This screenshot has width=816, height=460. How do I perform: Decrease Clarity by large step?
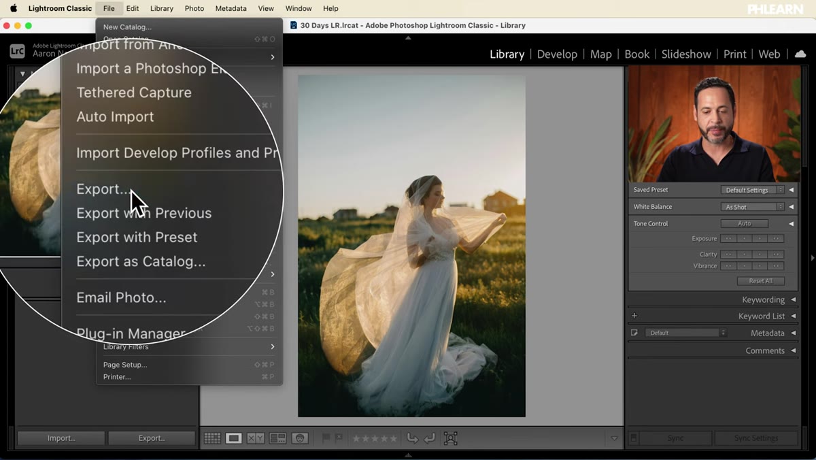click(x=728, y=254)
